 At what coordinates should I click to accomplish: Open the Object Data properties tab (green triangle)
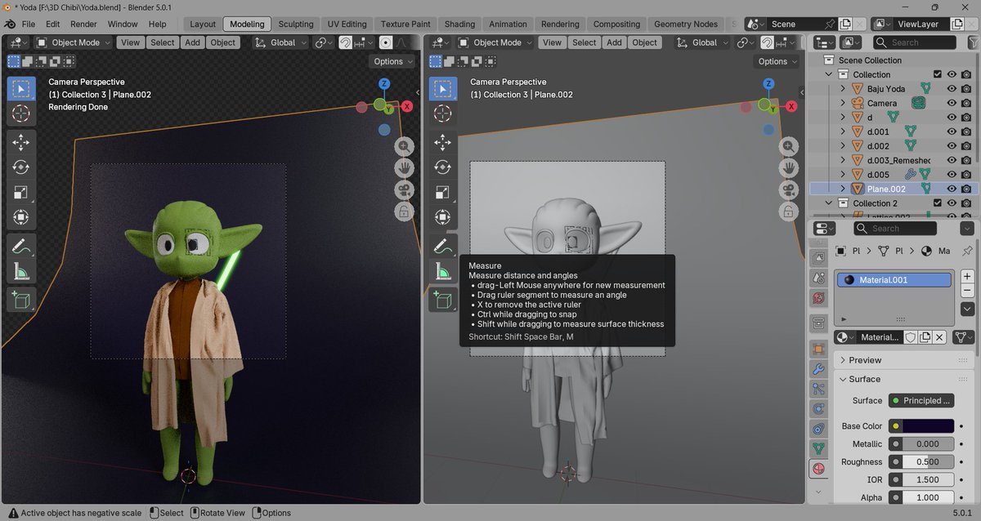[x=818, y=448]
